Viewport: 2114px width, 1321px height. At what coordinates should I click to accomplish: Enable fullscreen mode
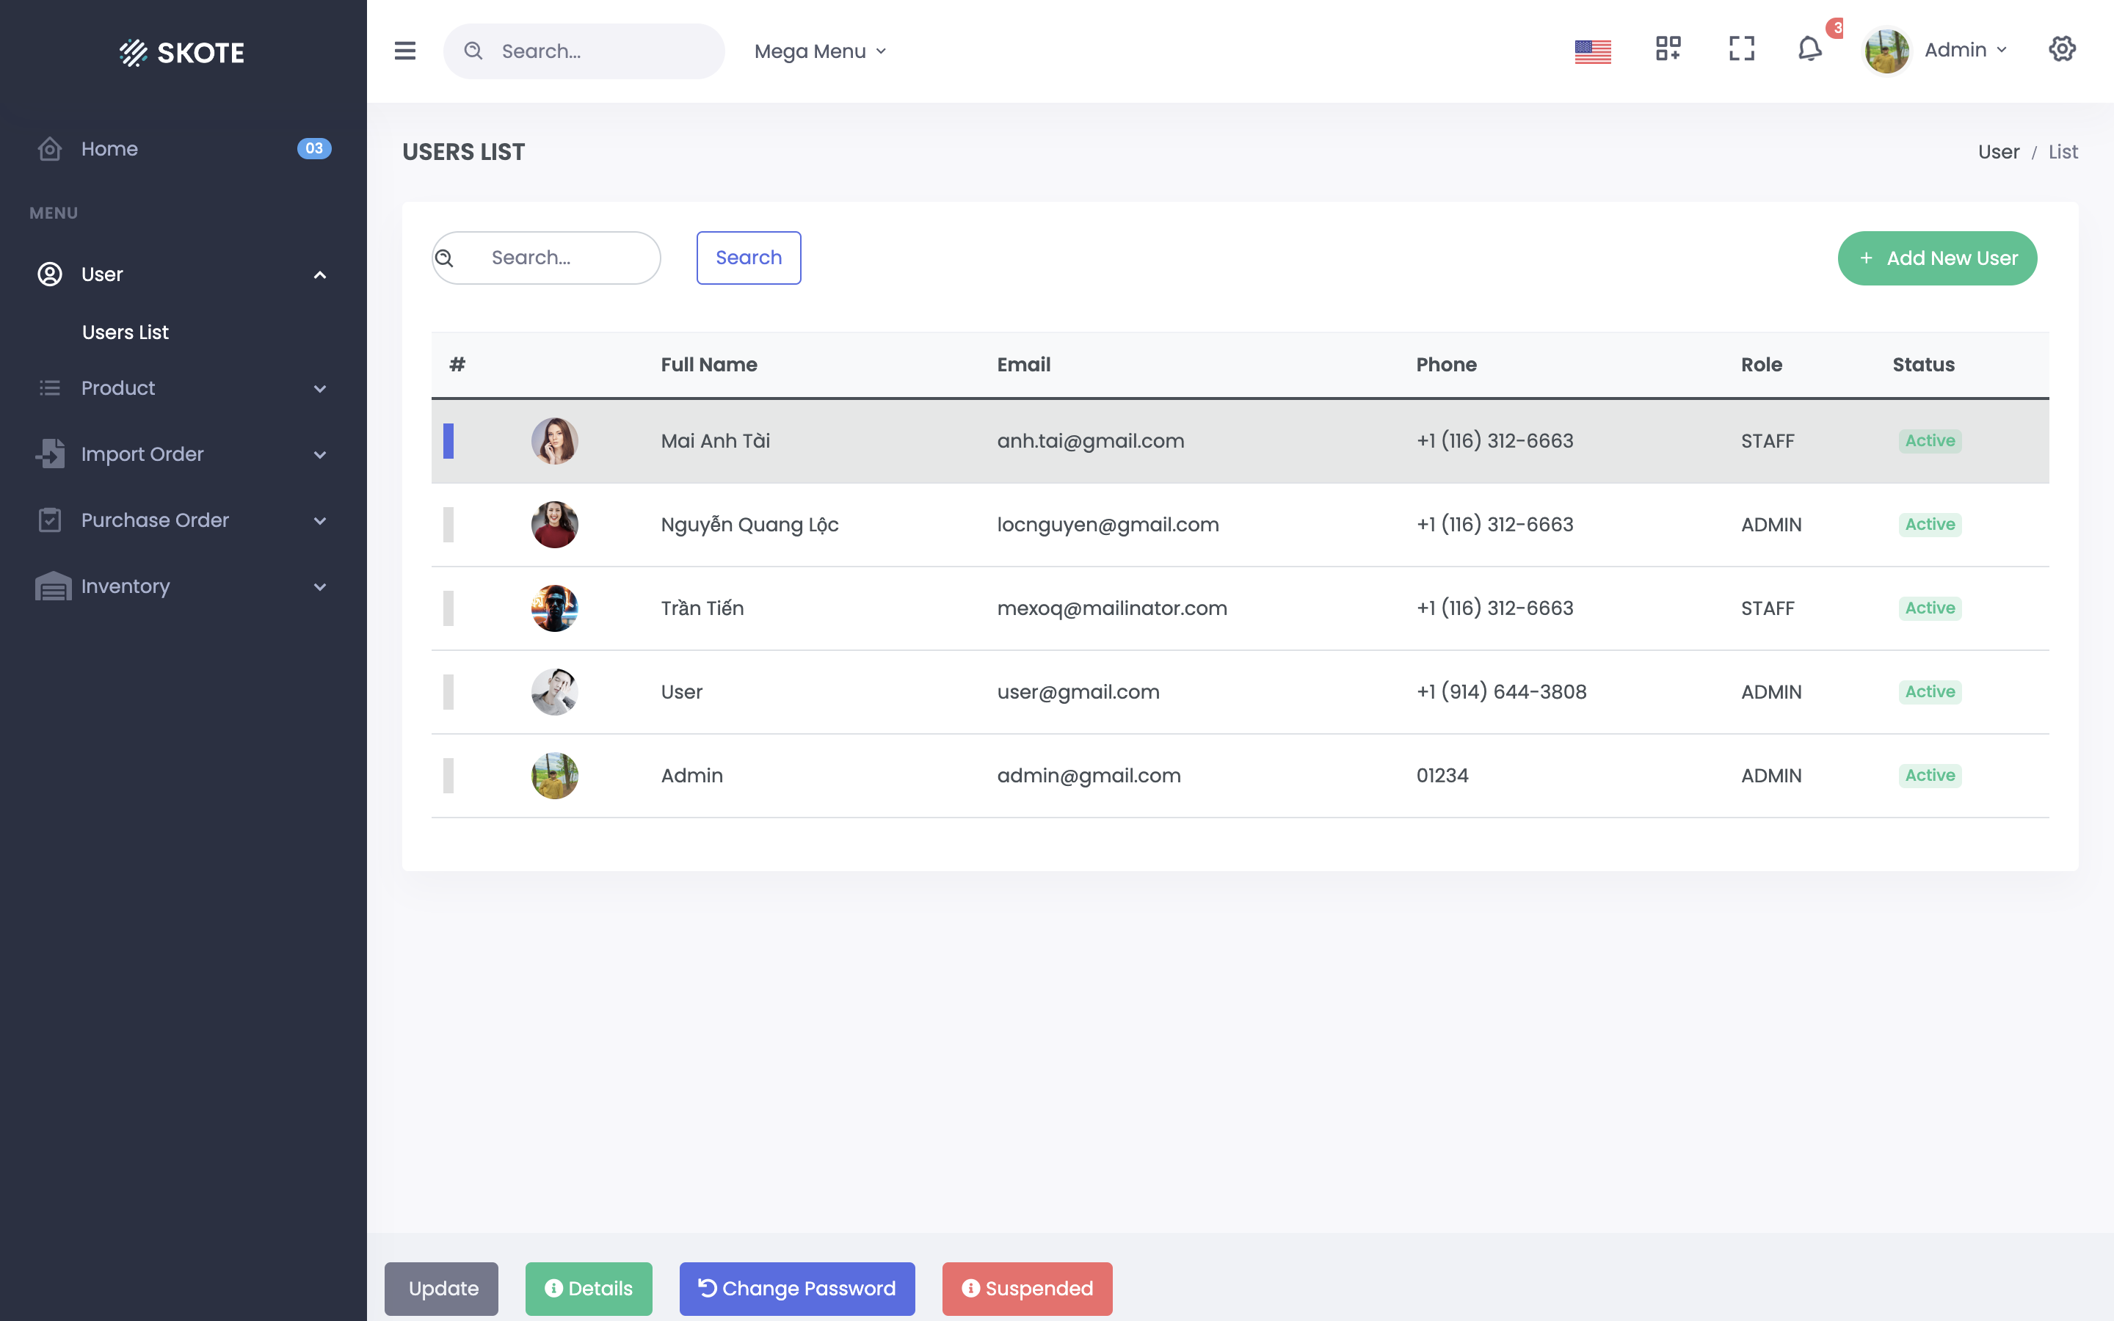[1741, 50]
